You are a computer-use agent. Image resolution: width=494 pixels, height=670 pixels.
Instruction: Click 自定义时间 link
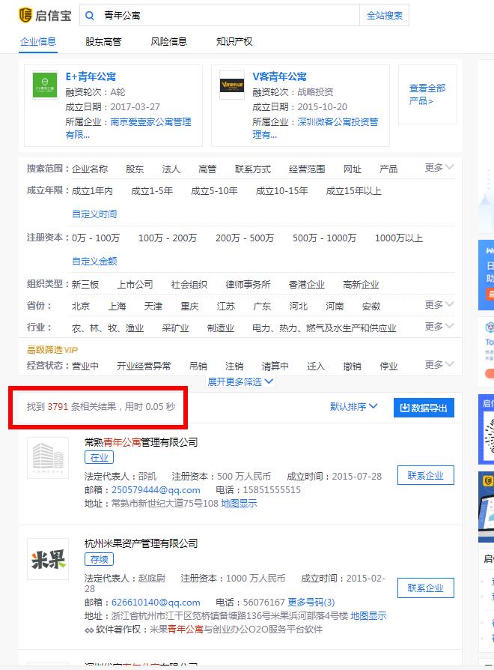coord(94,214)
